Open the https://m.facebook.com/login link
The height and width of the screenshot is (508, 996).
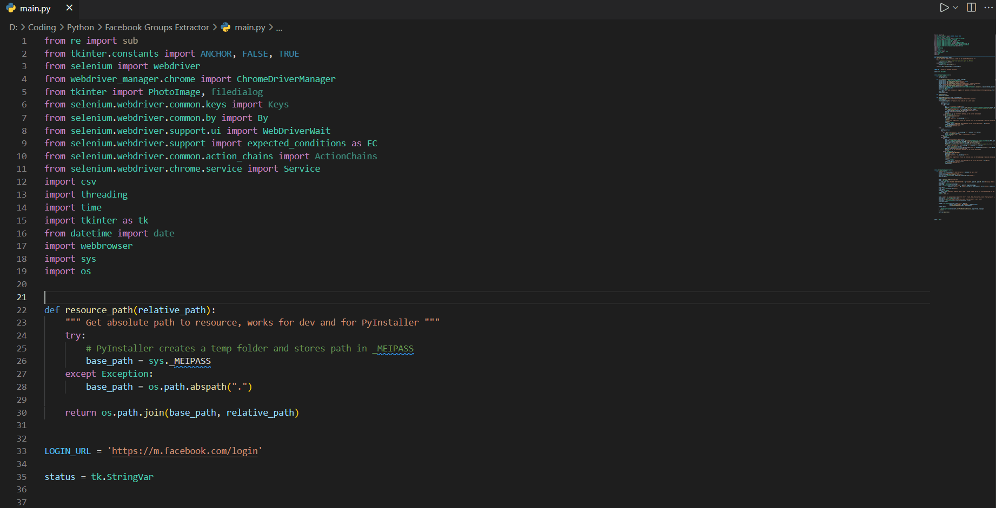coord(185,451)
